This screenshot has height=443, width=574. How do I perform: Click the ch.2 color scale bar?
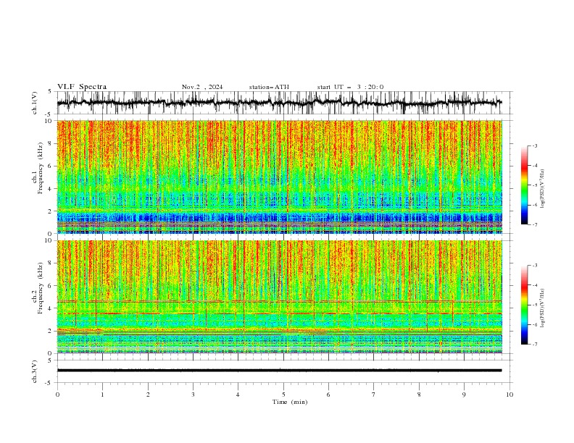[x=524, y=305]
